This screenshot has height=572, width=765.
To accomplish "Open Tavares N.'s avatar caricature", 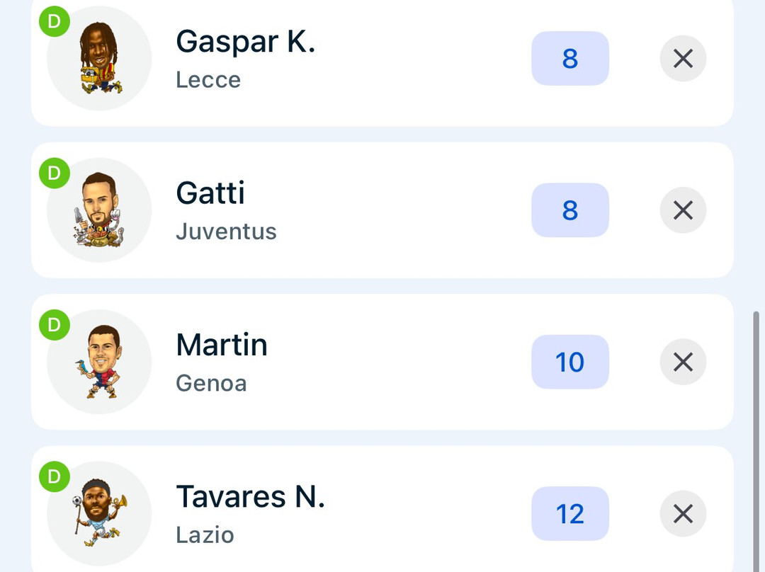I will tap(99, 514).
